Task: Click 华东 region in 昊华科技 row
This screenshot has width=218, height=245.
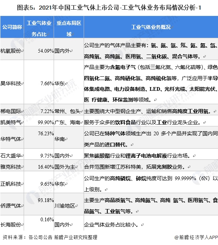Action: pos(60,83)
